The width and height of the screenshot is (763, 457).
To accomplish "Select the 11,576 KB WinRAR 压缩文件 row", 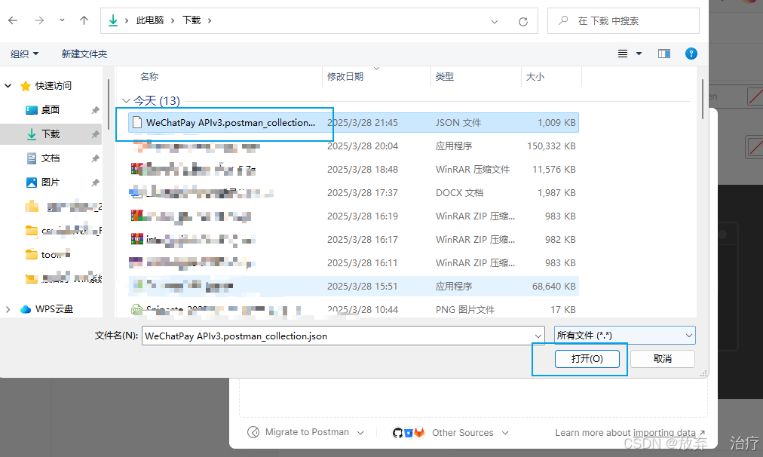I will click(x=354, y=170).
